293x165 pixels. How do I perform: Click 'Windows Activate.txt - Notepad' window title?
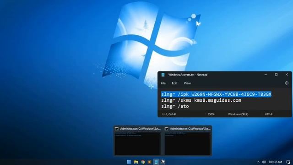click(188, 75)
